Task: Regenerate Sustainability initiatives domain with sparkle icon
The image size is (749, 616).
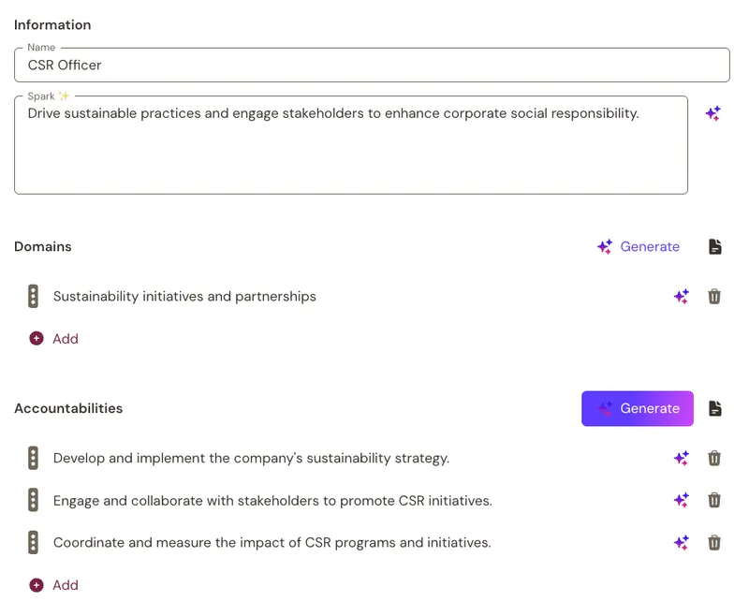Action: tap(682, 297)
